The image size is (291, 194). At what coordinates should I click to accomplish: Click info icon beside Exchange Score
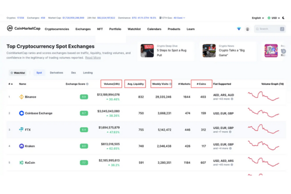[x=87, y=84]
